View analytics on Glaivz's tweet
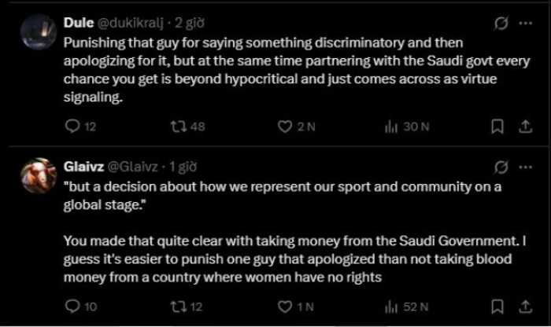 (390, 307)
